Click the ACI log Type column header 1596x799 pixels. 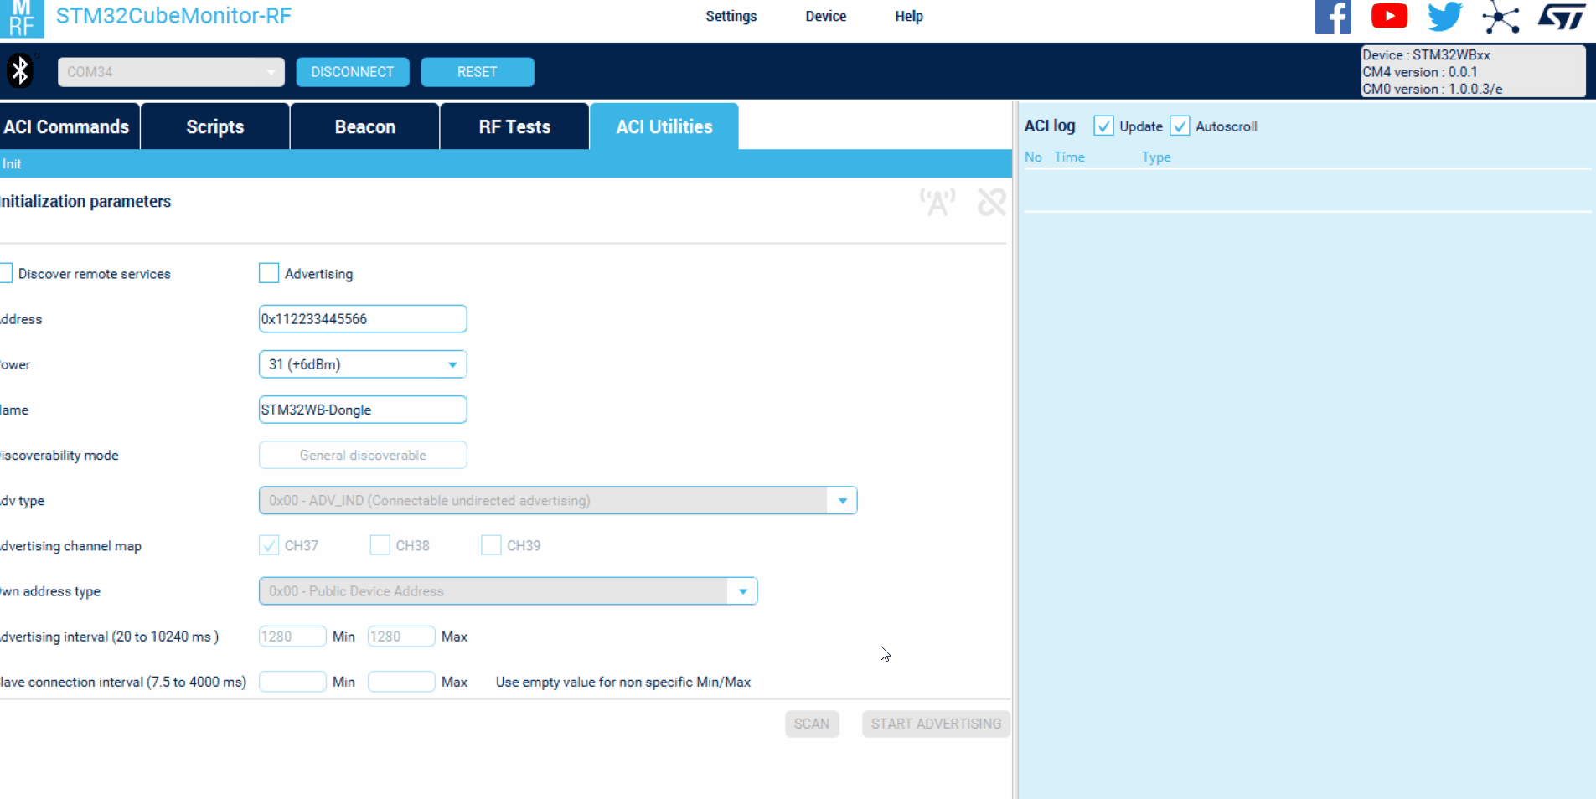point(1156,157)
